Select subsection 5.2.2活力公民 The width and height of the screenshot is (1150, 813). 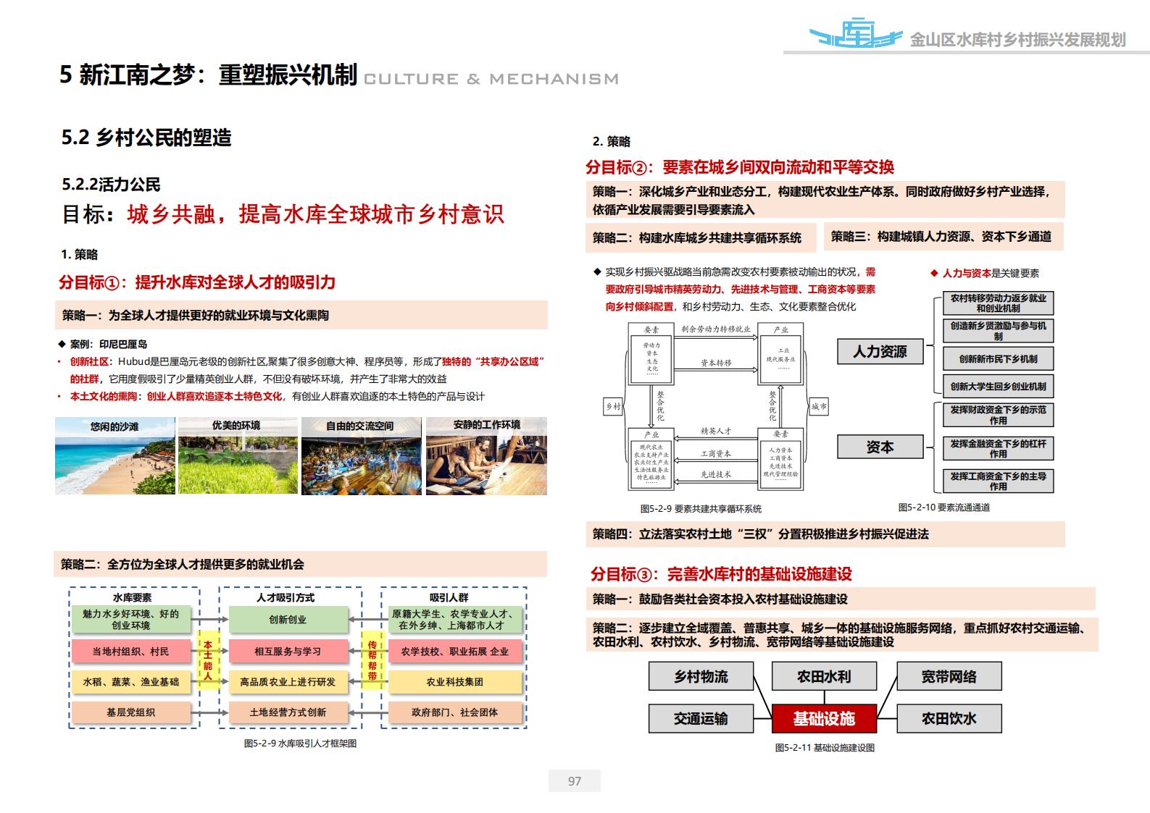coord(112,185)
